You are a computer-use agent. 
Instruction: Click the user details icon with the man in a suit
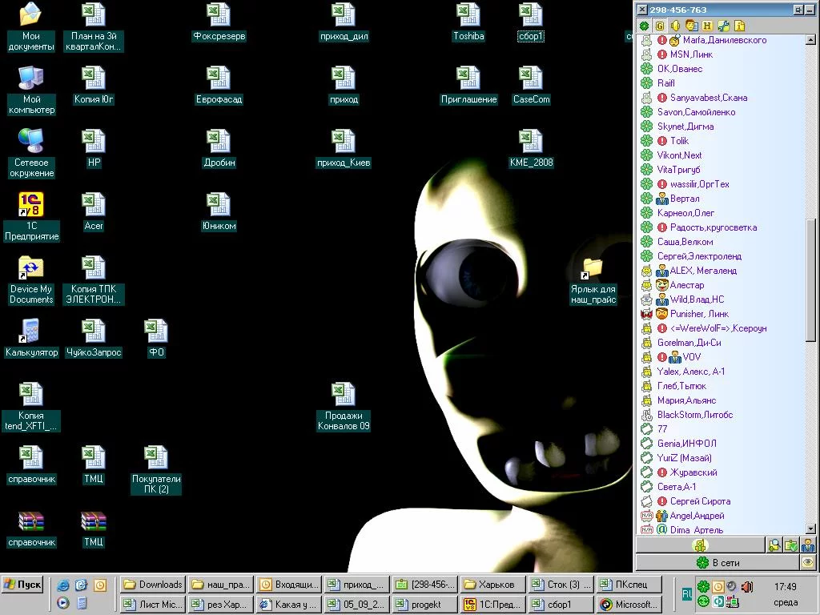(808, 545)
